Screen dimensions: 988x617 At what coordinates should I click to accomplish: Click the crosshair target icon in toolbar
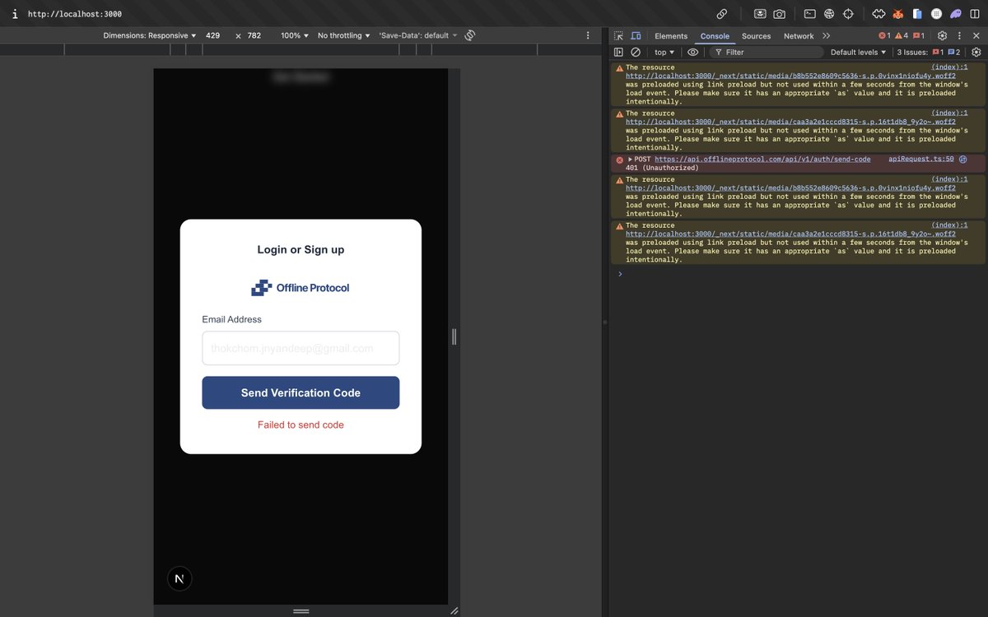[848, 14]
